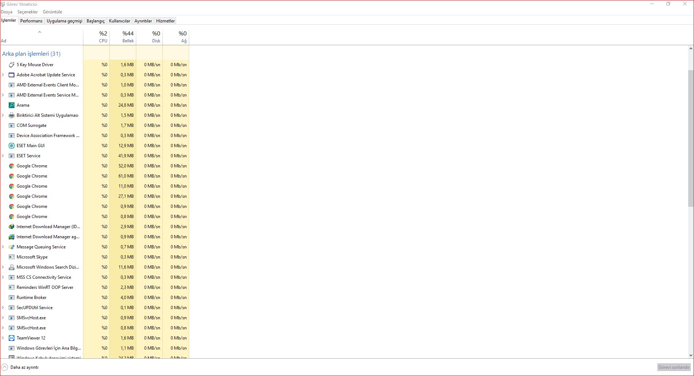694x376 pixels.
Task: Sort by the CPU column header
Action: tap(96, 37)
